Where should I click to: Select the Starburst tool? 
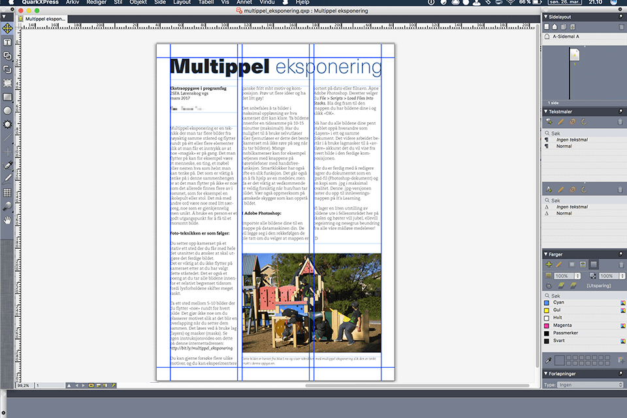point(7,124)
